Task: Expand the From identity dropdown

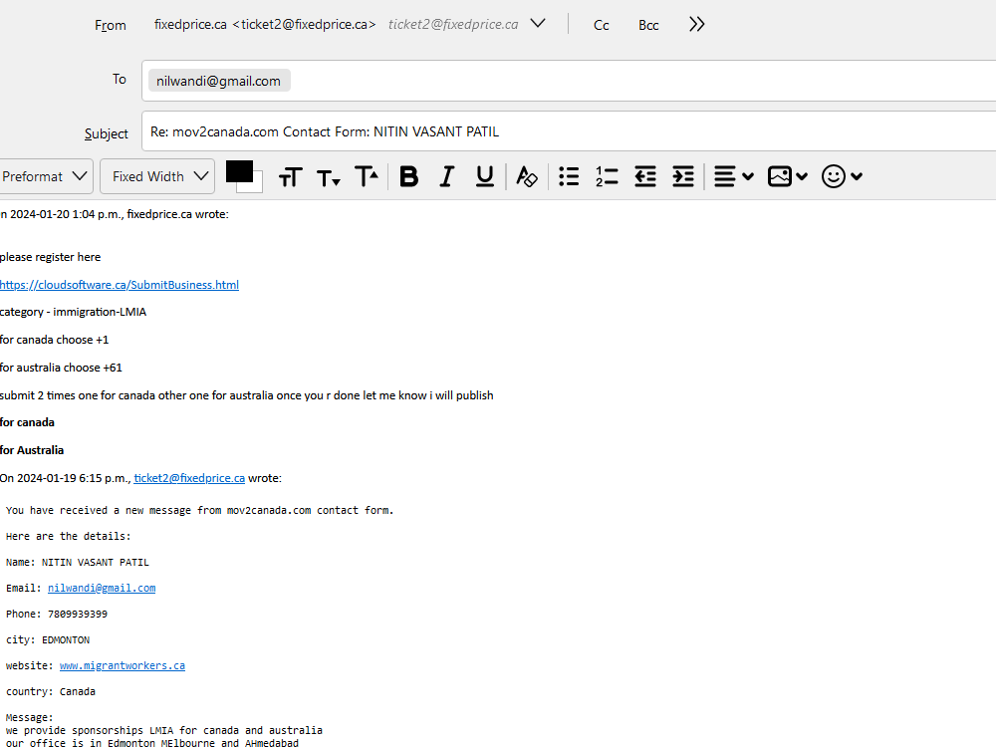Action: [538, 24]
